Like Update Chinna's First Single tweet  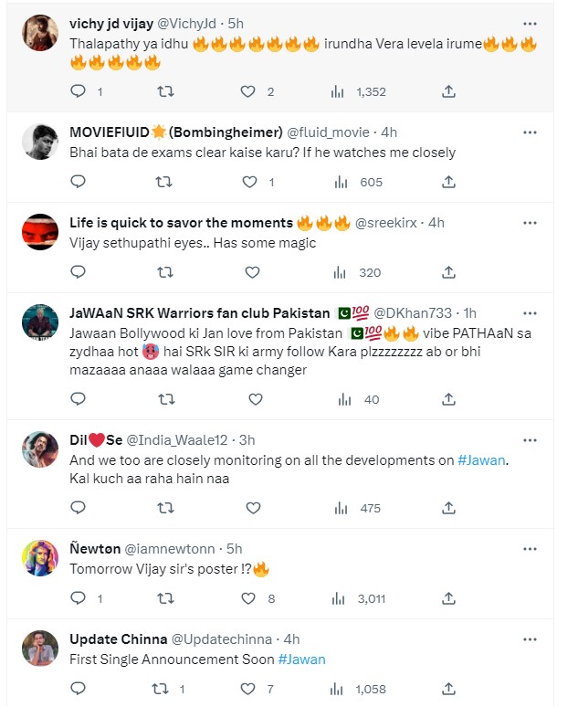coord(250,689)
